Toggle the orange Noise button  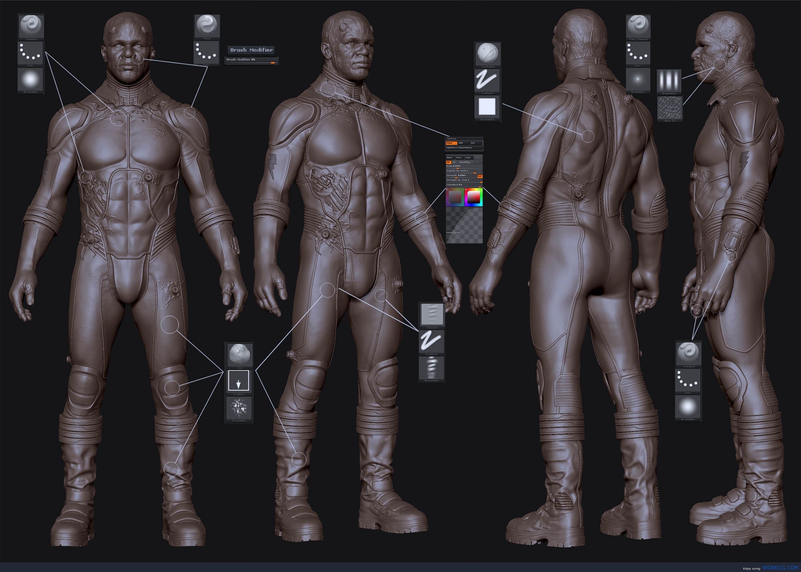click(x=452, y=143)
